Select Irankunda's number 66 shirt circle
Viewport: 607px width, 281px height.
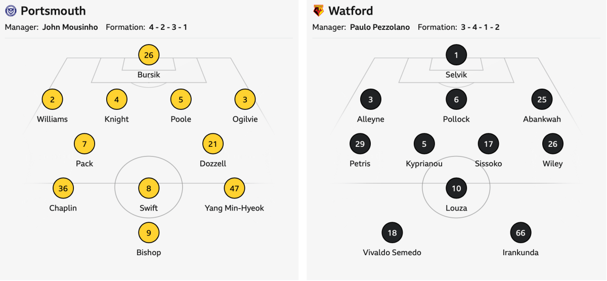pos(521,233)
